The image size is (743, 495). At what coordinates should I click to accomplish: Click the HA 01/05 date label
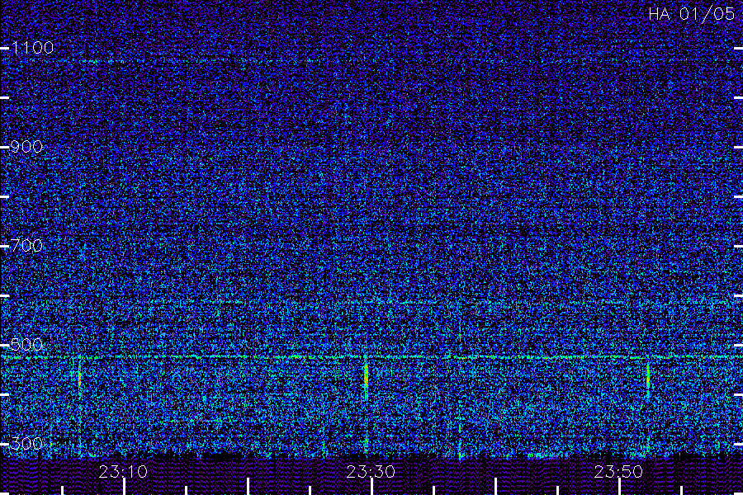point(691,14)
